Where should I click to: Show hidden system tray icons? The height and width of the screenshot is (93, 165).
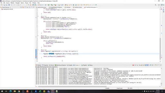pos(143,91)
